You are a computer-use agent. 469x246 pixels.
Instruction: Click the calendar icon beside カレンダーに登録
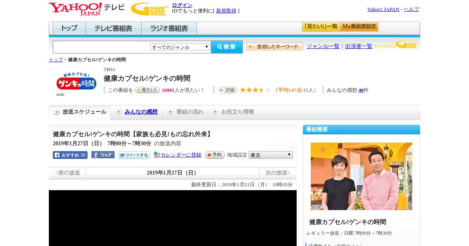click(157, 155)
